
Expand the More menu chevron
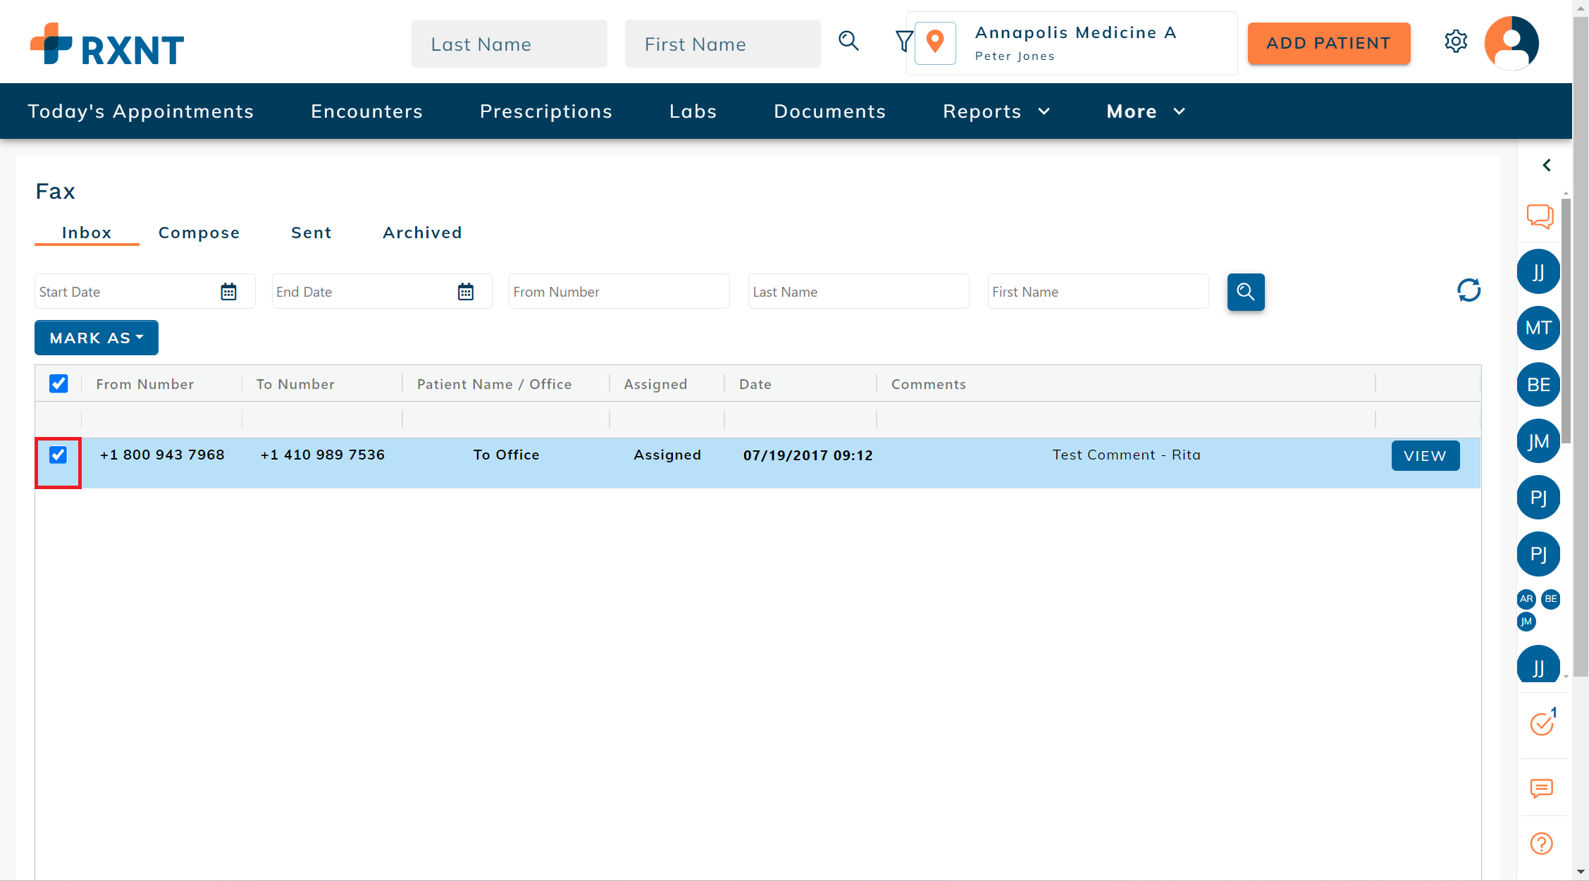pyautogui.click(x=1179, y=111)
